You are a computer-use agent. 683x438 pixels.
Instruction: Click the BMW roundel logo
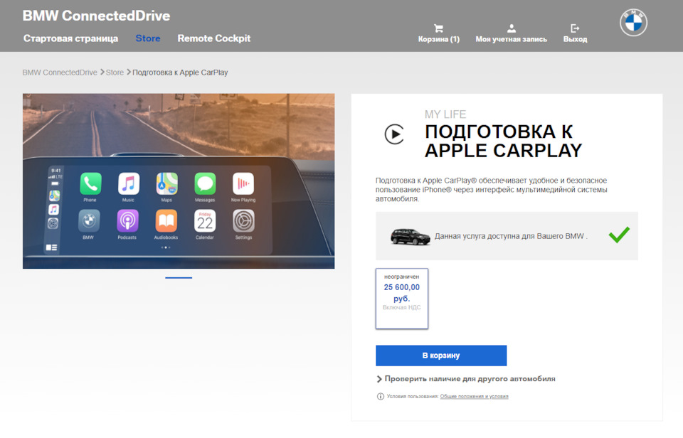tap(633, 23)
